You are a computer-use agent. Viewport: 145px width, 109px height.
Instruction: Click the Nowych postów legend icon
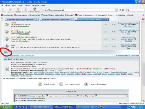(40, 84)
